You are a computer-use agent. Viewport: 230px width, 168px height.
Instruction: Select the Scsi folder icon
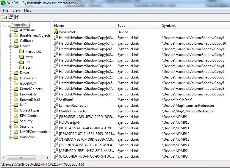21,67
